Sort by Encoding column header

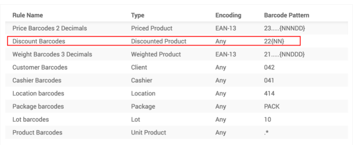(228, 15)
